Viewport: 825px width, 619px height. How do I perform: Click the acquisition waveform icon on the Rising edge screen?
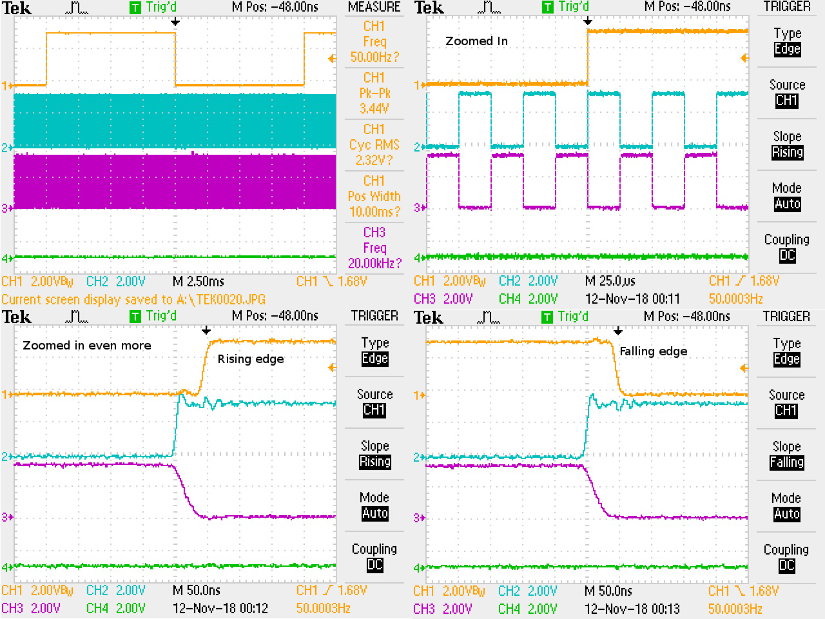pos(77,317)
